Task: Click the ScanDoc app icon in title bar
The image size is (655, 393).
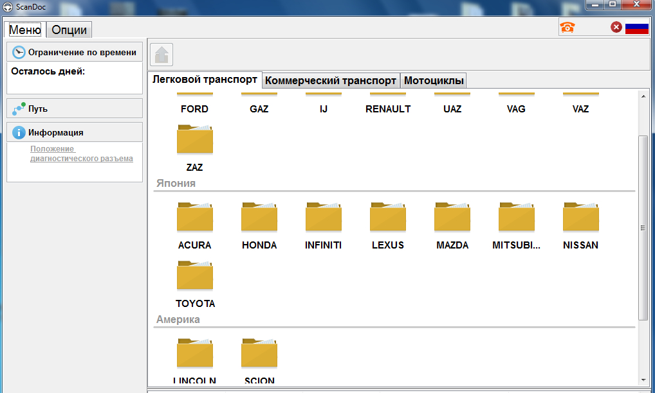Action: tap(8, 7)
